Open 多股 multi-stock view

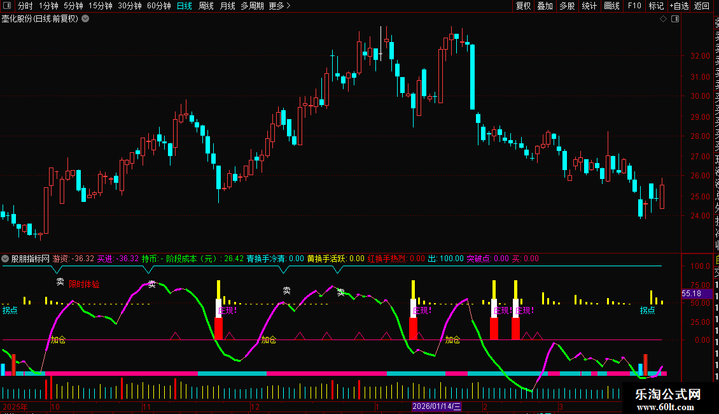[x=567, y=6]
